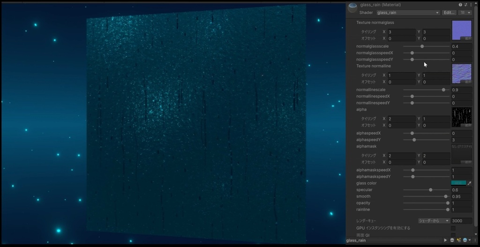Image resolution: width=480 pixels, height=247 pixels.
Task: Adjust the normalglassspeedX slider
Action: (x=426, y=53)
